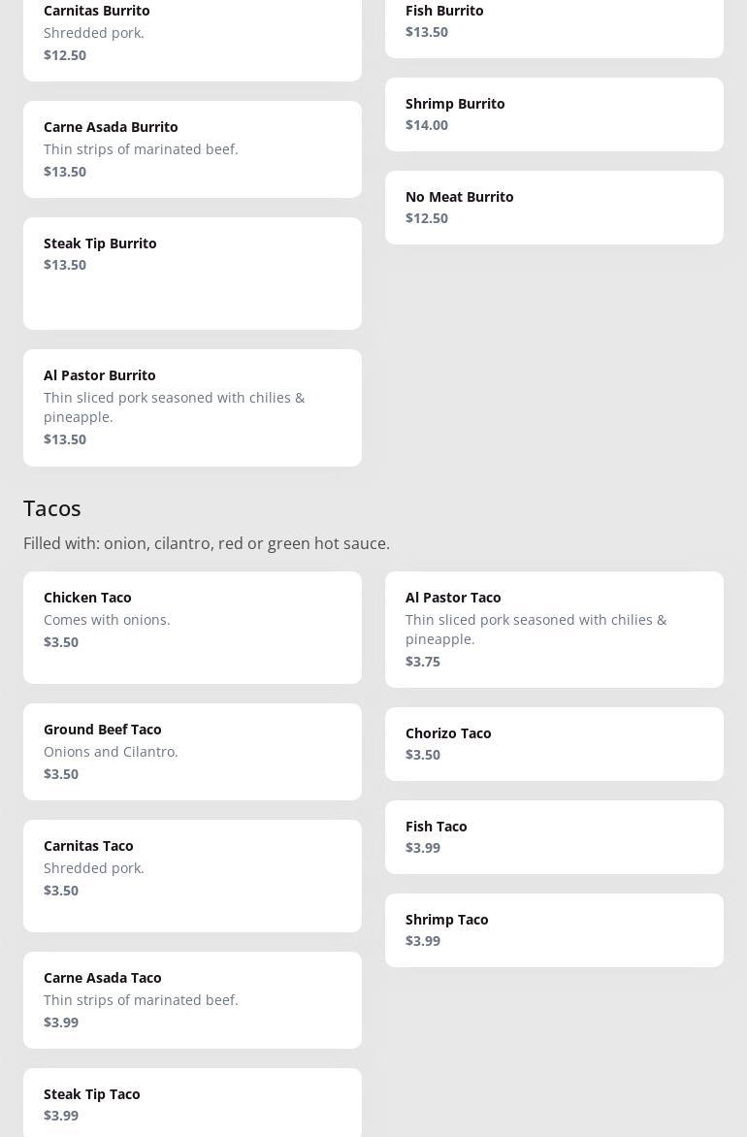
Task: Open the Carne Asada Taco item
Action: tap(192, 999)
